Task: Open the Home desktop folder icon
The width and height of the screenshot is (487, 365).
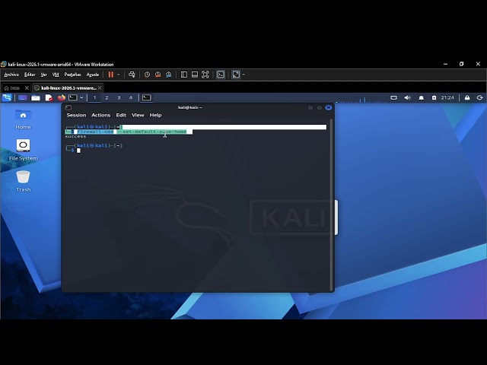Action: [x=23, y=119]
